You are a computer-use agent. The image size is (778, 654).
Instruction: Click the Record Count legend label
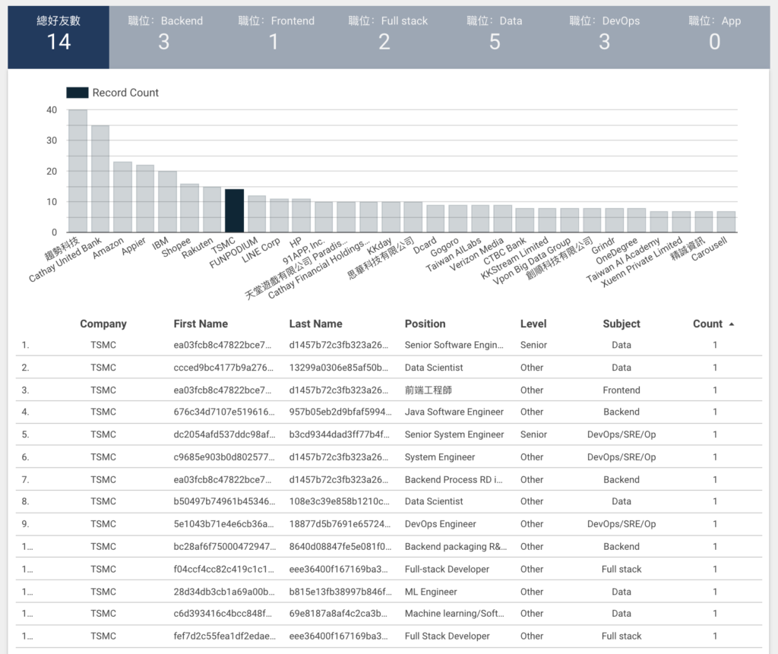pyautogui.click(x=125, y=93)
